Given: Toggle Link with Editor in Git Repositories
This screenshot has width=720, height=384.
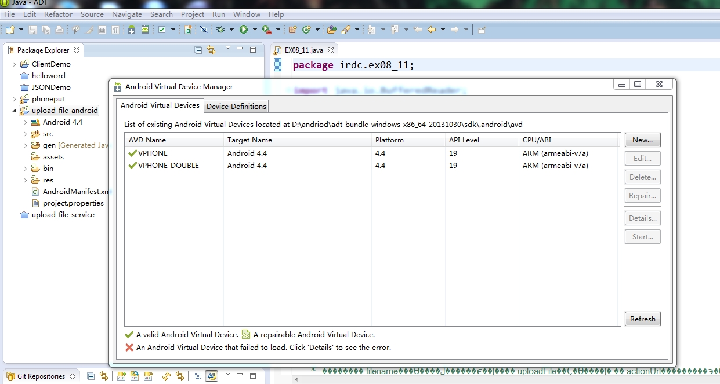Looking at the screenshot, I should pyautogui.click(x=104, y=376).
